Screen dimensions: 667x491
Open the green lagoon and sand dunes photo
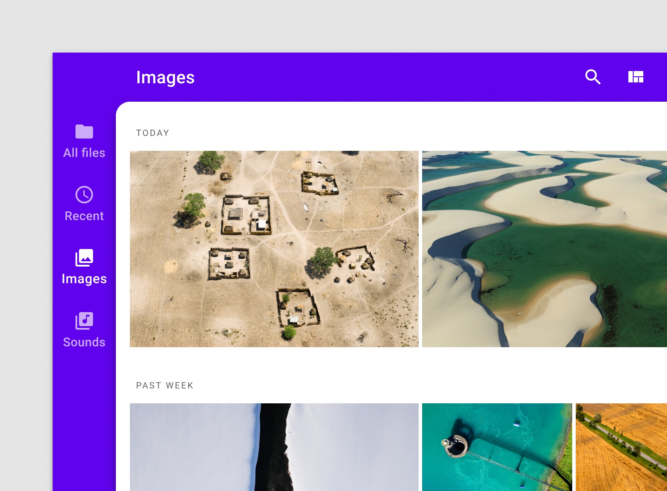point(545,249)
